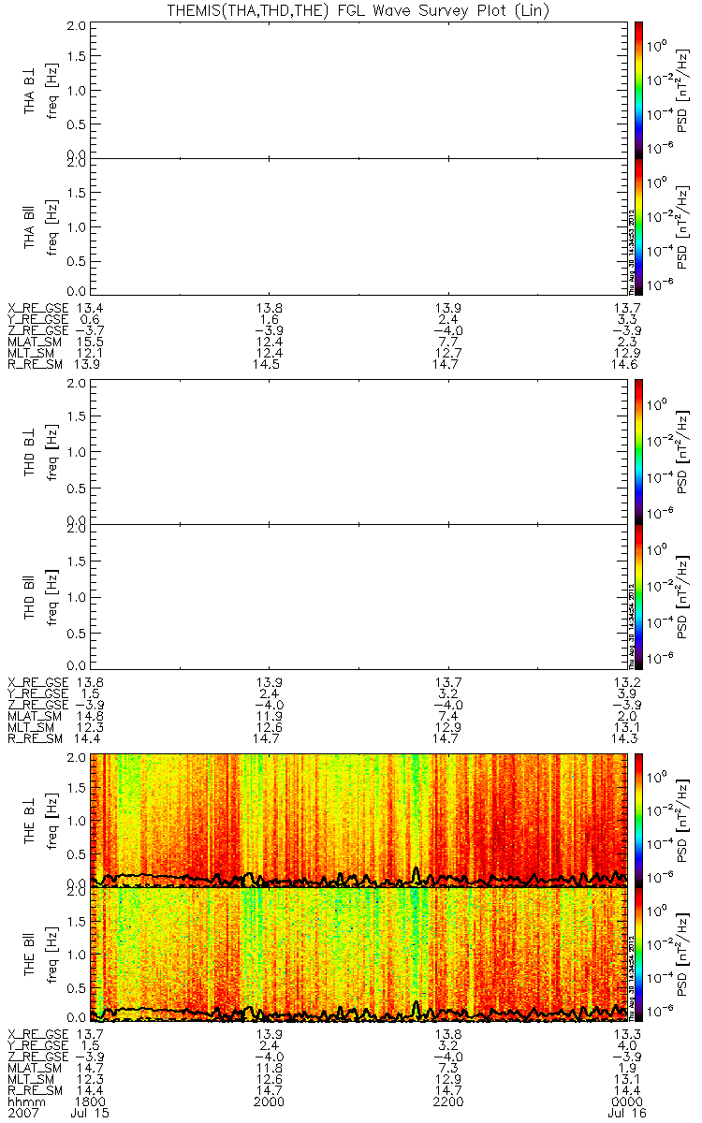Click the THE B∥ spectrogram panel
The image size is (702, 1123).
(x=358, y=955)
